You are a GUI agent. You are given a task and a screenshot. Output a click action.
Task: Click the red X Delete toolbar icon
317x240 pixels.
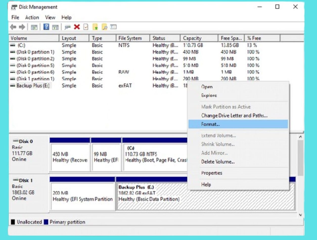77,27
